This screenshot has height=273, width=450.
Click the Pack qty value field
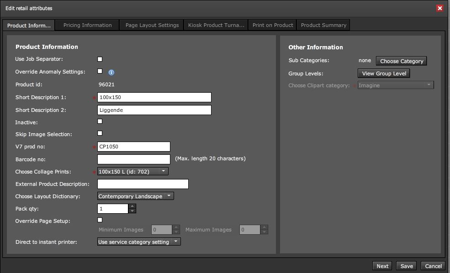[113, 209]
